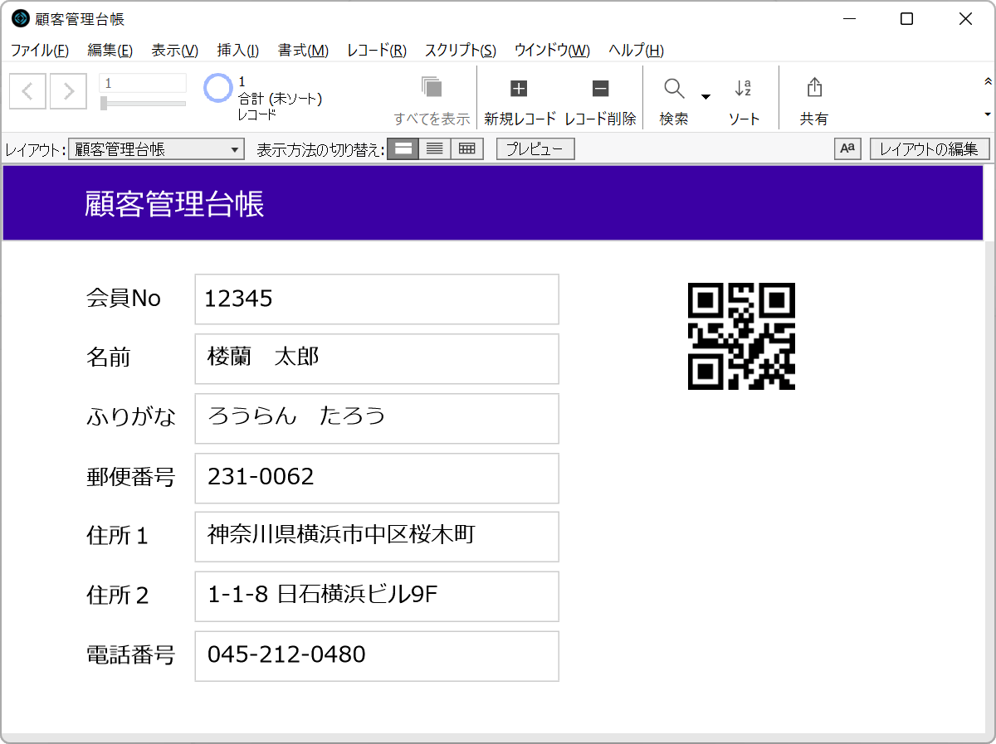Open the レコード menu

coord(375,51)
